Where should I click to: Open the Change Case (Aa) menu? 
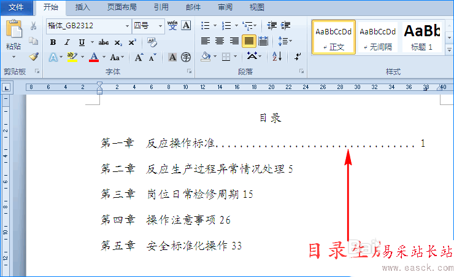pos(117,57)
